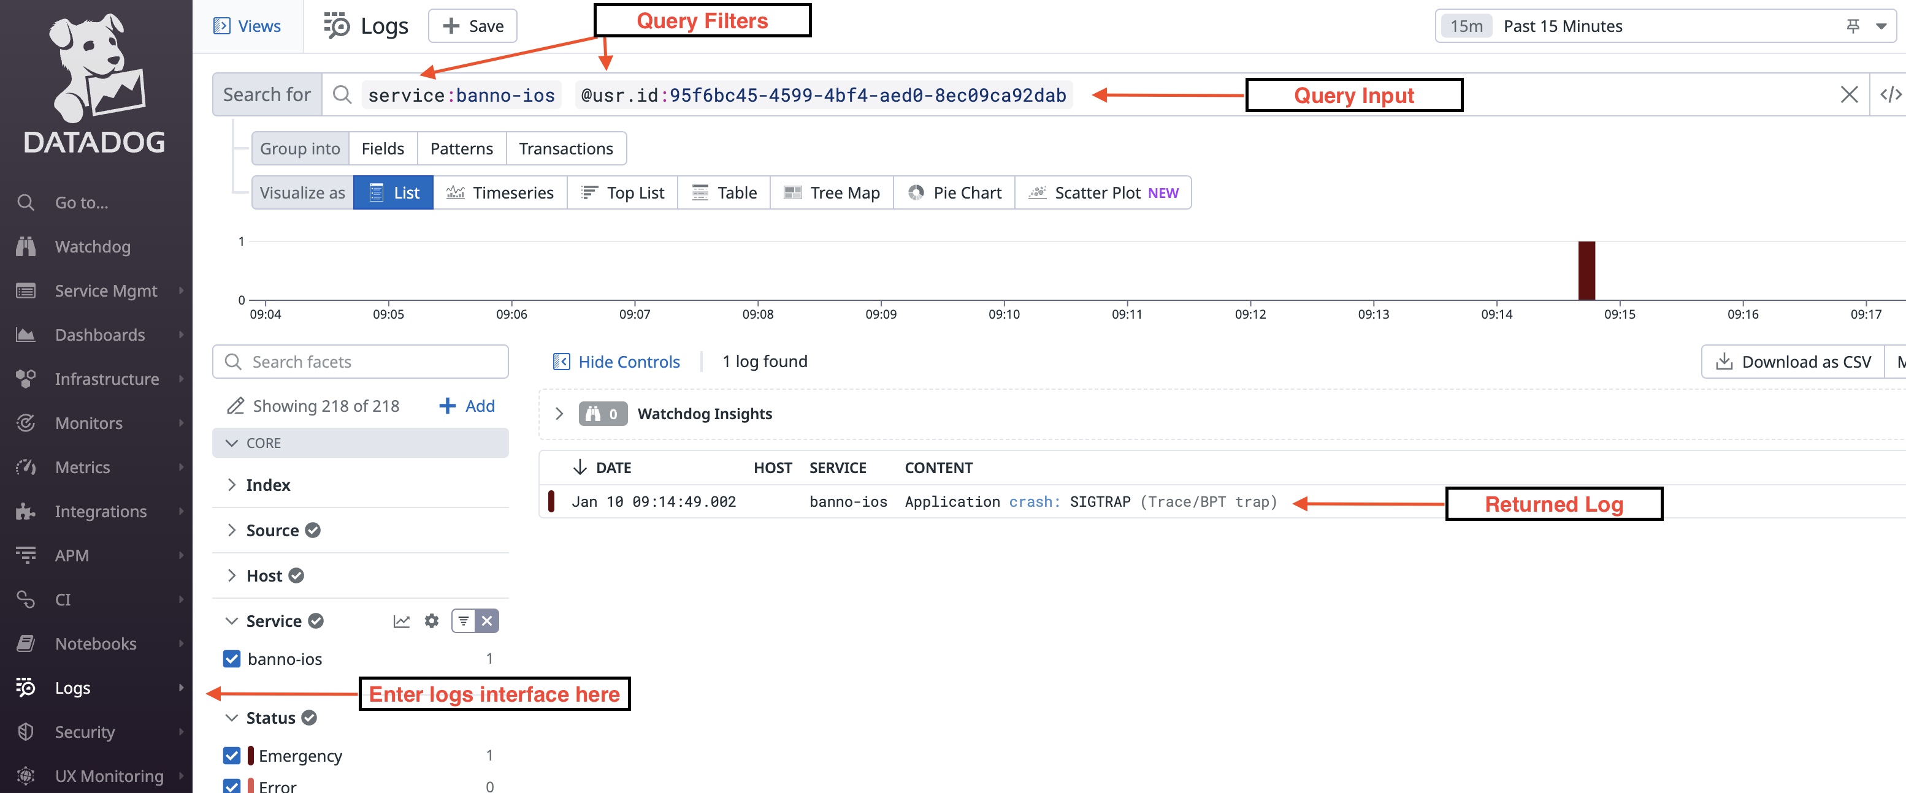The height and width of the screenshot is (793, 1906).
Task: Uncheck the banno-ios service filter
Action: (x=232, y=659)
